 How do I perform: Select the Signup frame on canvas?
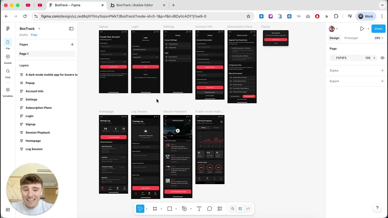113,61
